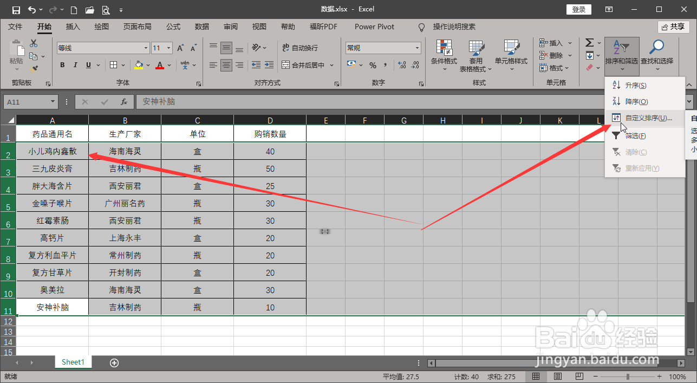Choose 升序 Sort Ascending menu item

click(645, 86)
